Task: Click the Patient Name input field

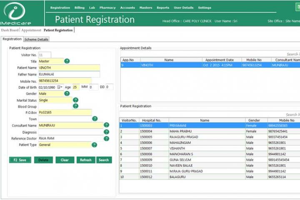Action: tap(69, 67)
